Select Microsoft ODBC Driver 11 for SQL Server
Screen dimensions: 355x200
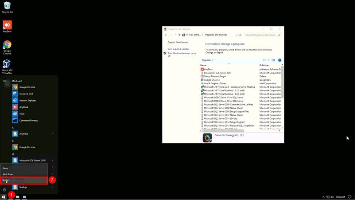(224, 98)
